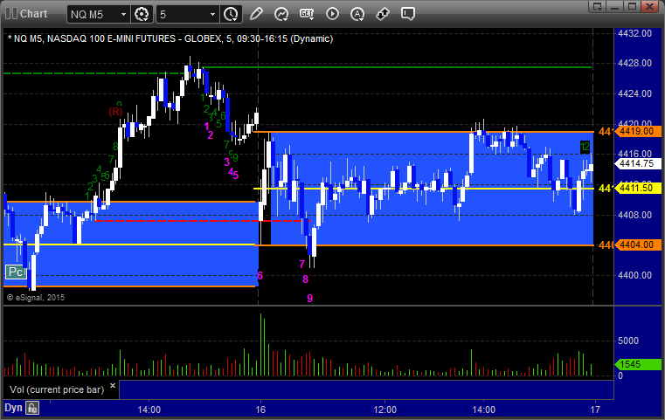Click the Pc marker on chart
The image size is (665, 420).
coord(16,272)
